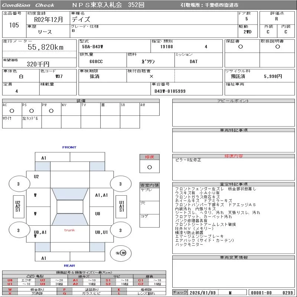Click the front tire circle beside the U2 fender
Image resolution: width=297 pixels, height=297 pixels.
pos(19,184)
